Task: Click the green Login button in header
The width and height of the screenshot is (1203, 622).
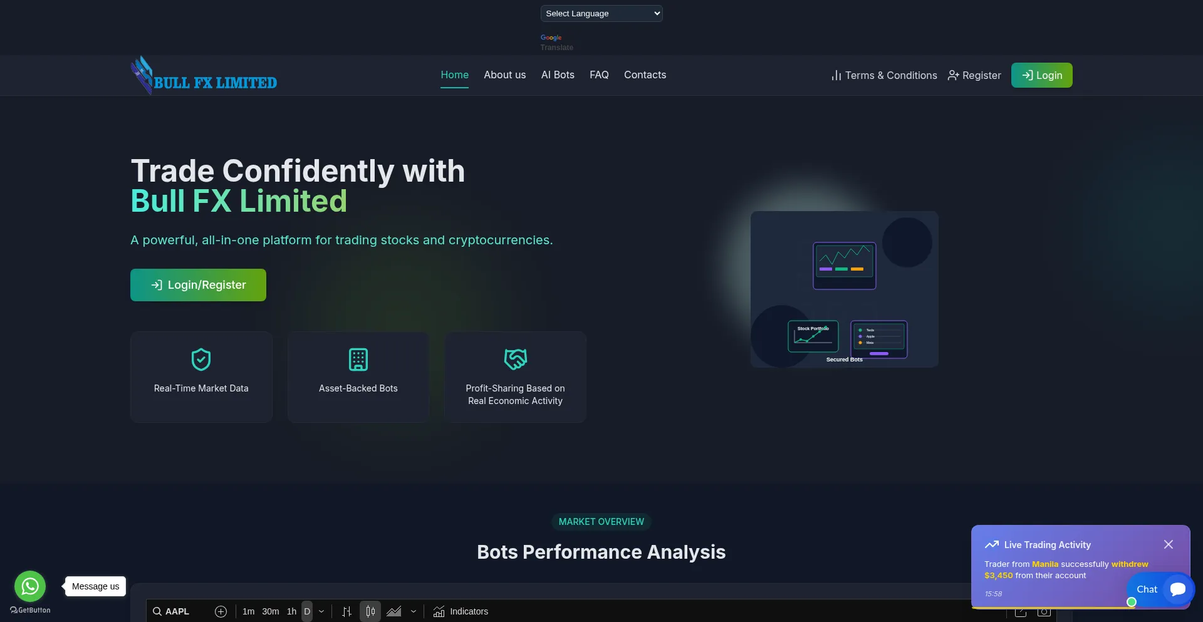Action: (x=1041, y=75)
